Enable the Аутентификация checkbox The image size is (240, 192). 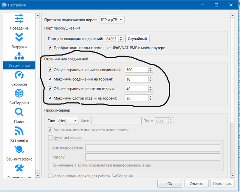pos(50,137)
